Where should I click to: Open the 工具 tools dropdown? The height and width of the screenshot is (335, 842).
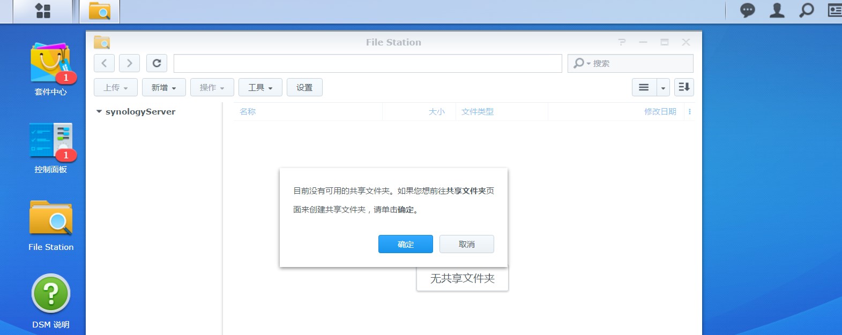pos(260,87)
